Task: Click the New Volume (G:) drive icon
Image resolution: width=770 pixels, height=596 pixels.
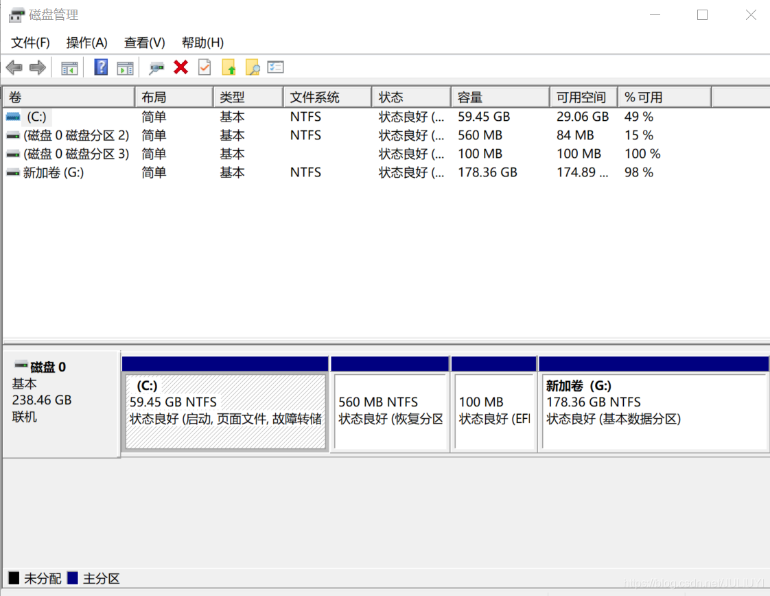Action: pyautogui.click(x=13, y=173)
